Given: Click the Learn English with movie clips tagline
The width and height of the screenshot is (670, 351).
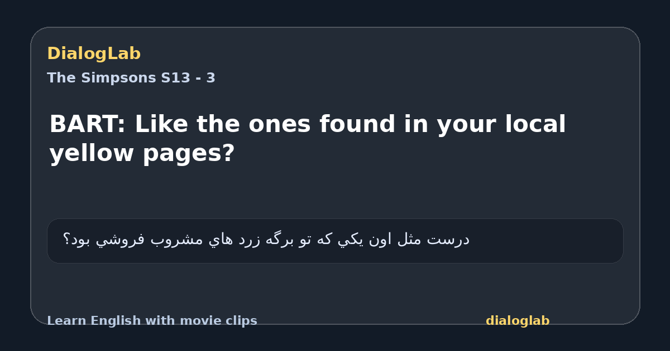Looking at the screenshot, I should point(152,321).
